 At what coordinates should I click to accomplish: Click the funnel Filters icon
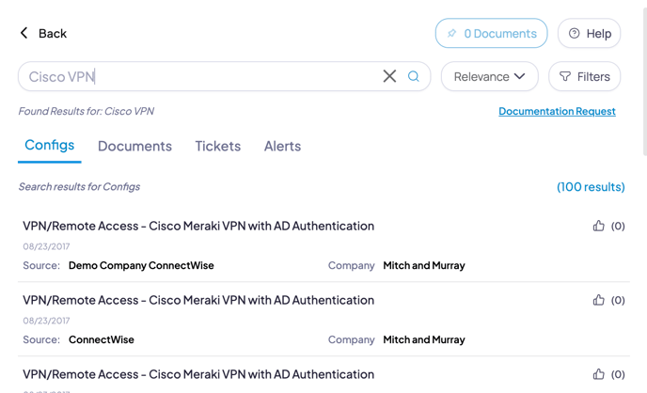point(565,76)
